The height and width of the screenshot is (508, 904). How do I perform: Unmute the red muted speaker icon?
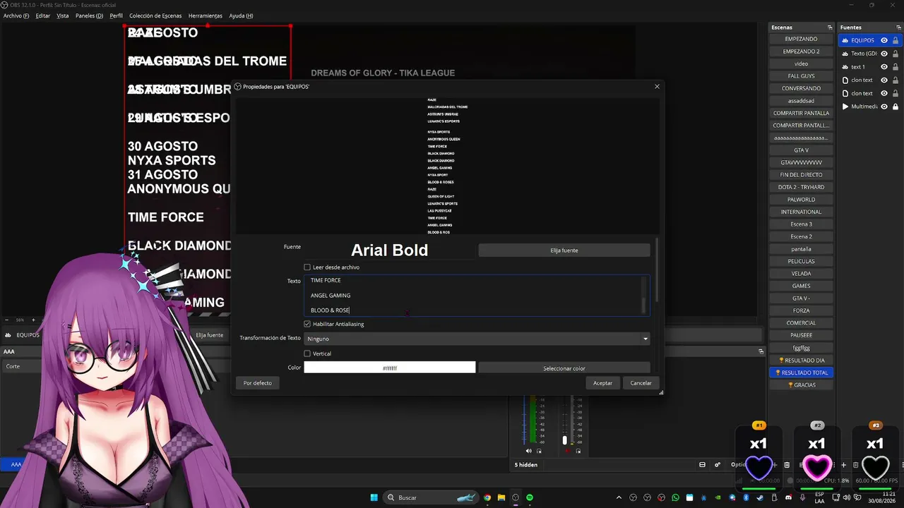567,451
